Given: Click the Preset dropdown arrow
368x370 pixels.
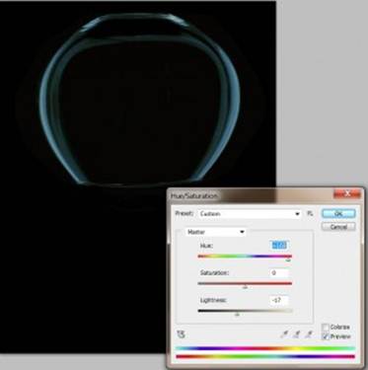Looking at the screenshot, I should click(x=297, y=214).
